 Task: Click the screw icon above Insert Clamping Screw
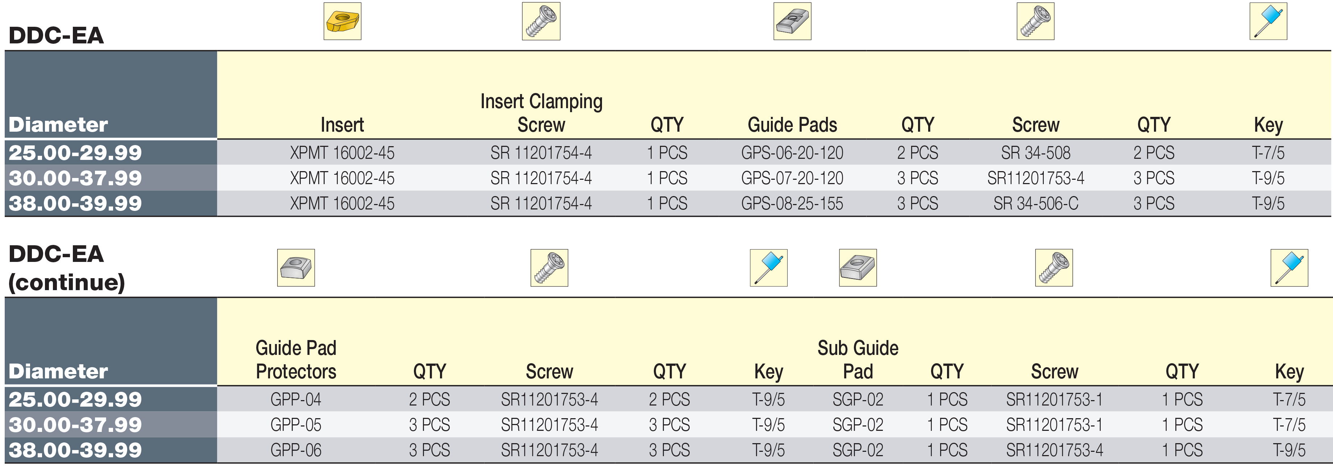(541, 21)
